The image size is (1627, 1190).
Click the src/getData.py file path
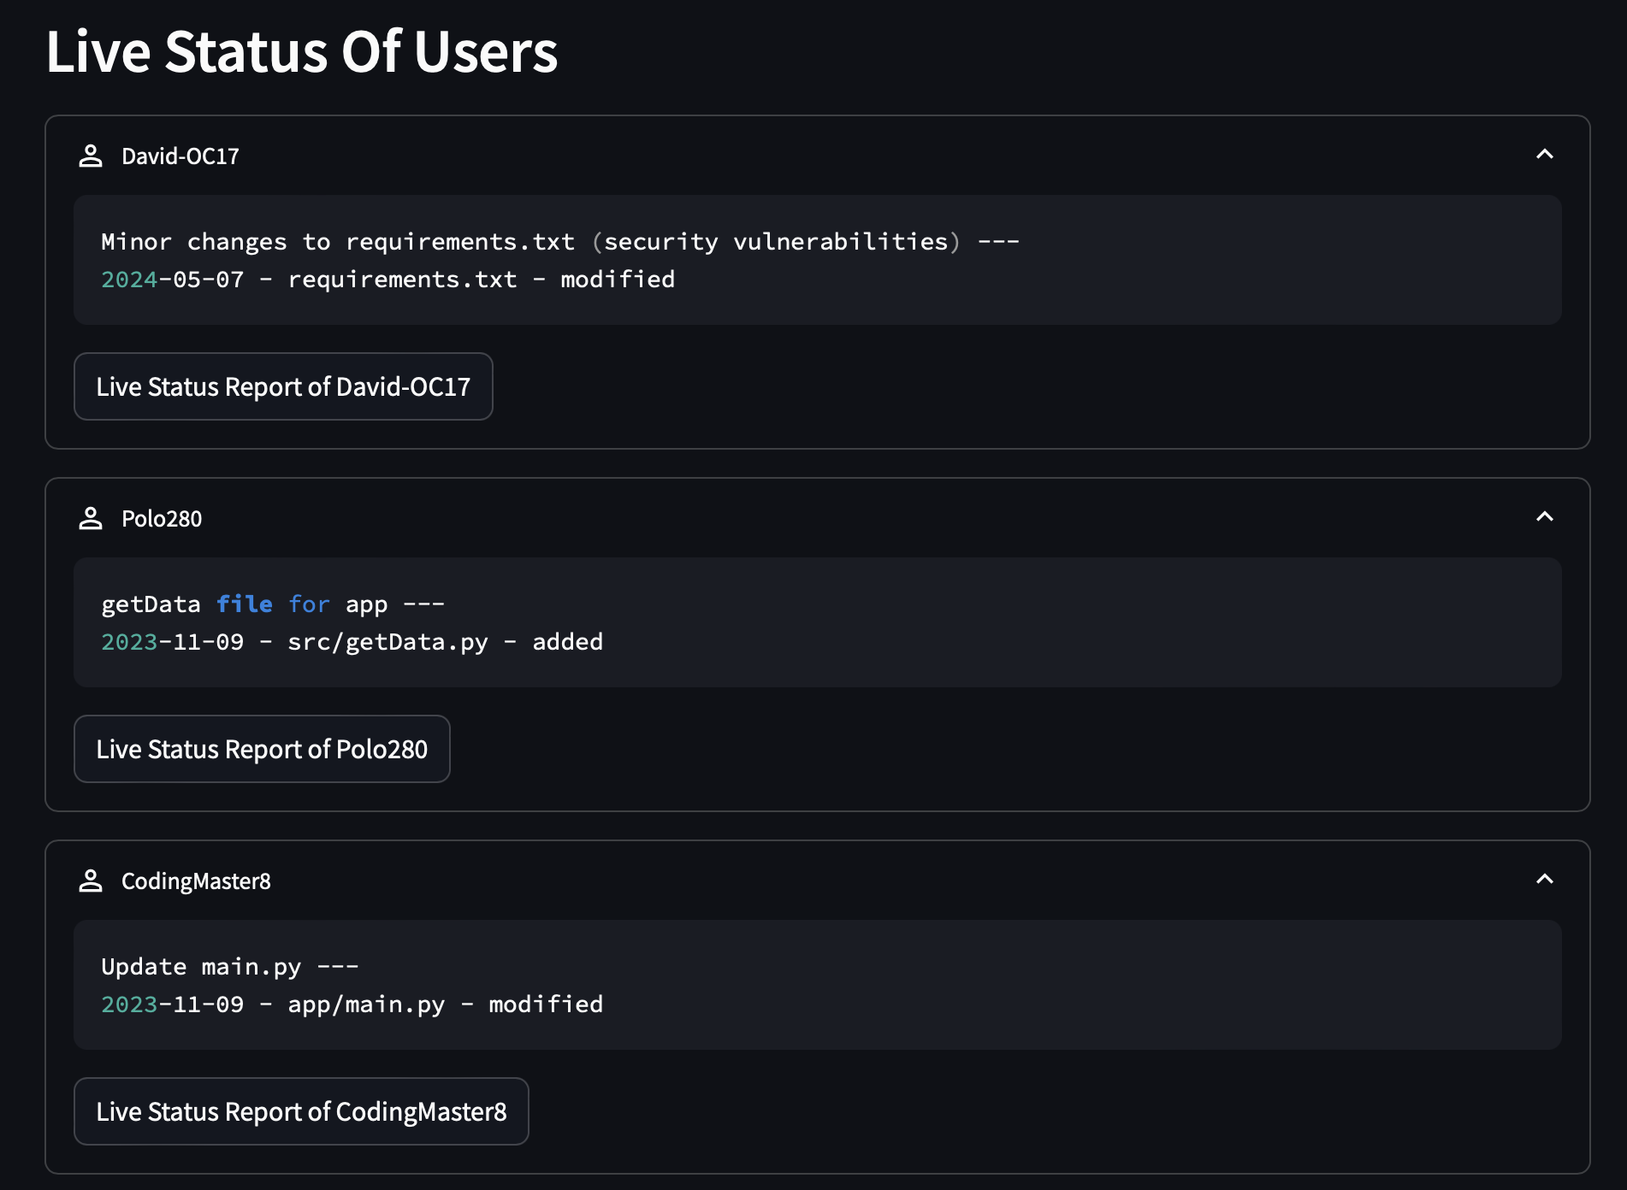[388, 642]
